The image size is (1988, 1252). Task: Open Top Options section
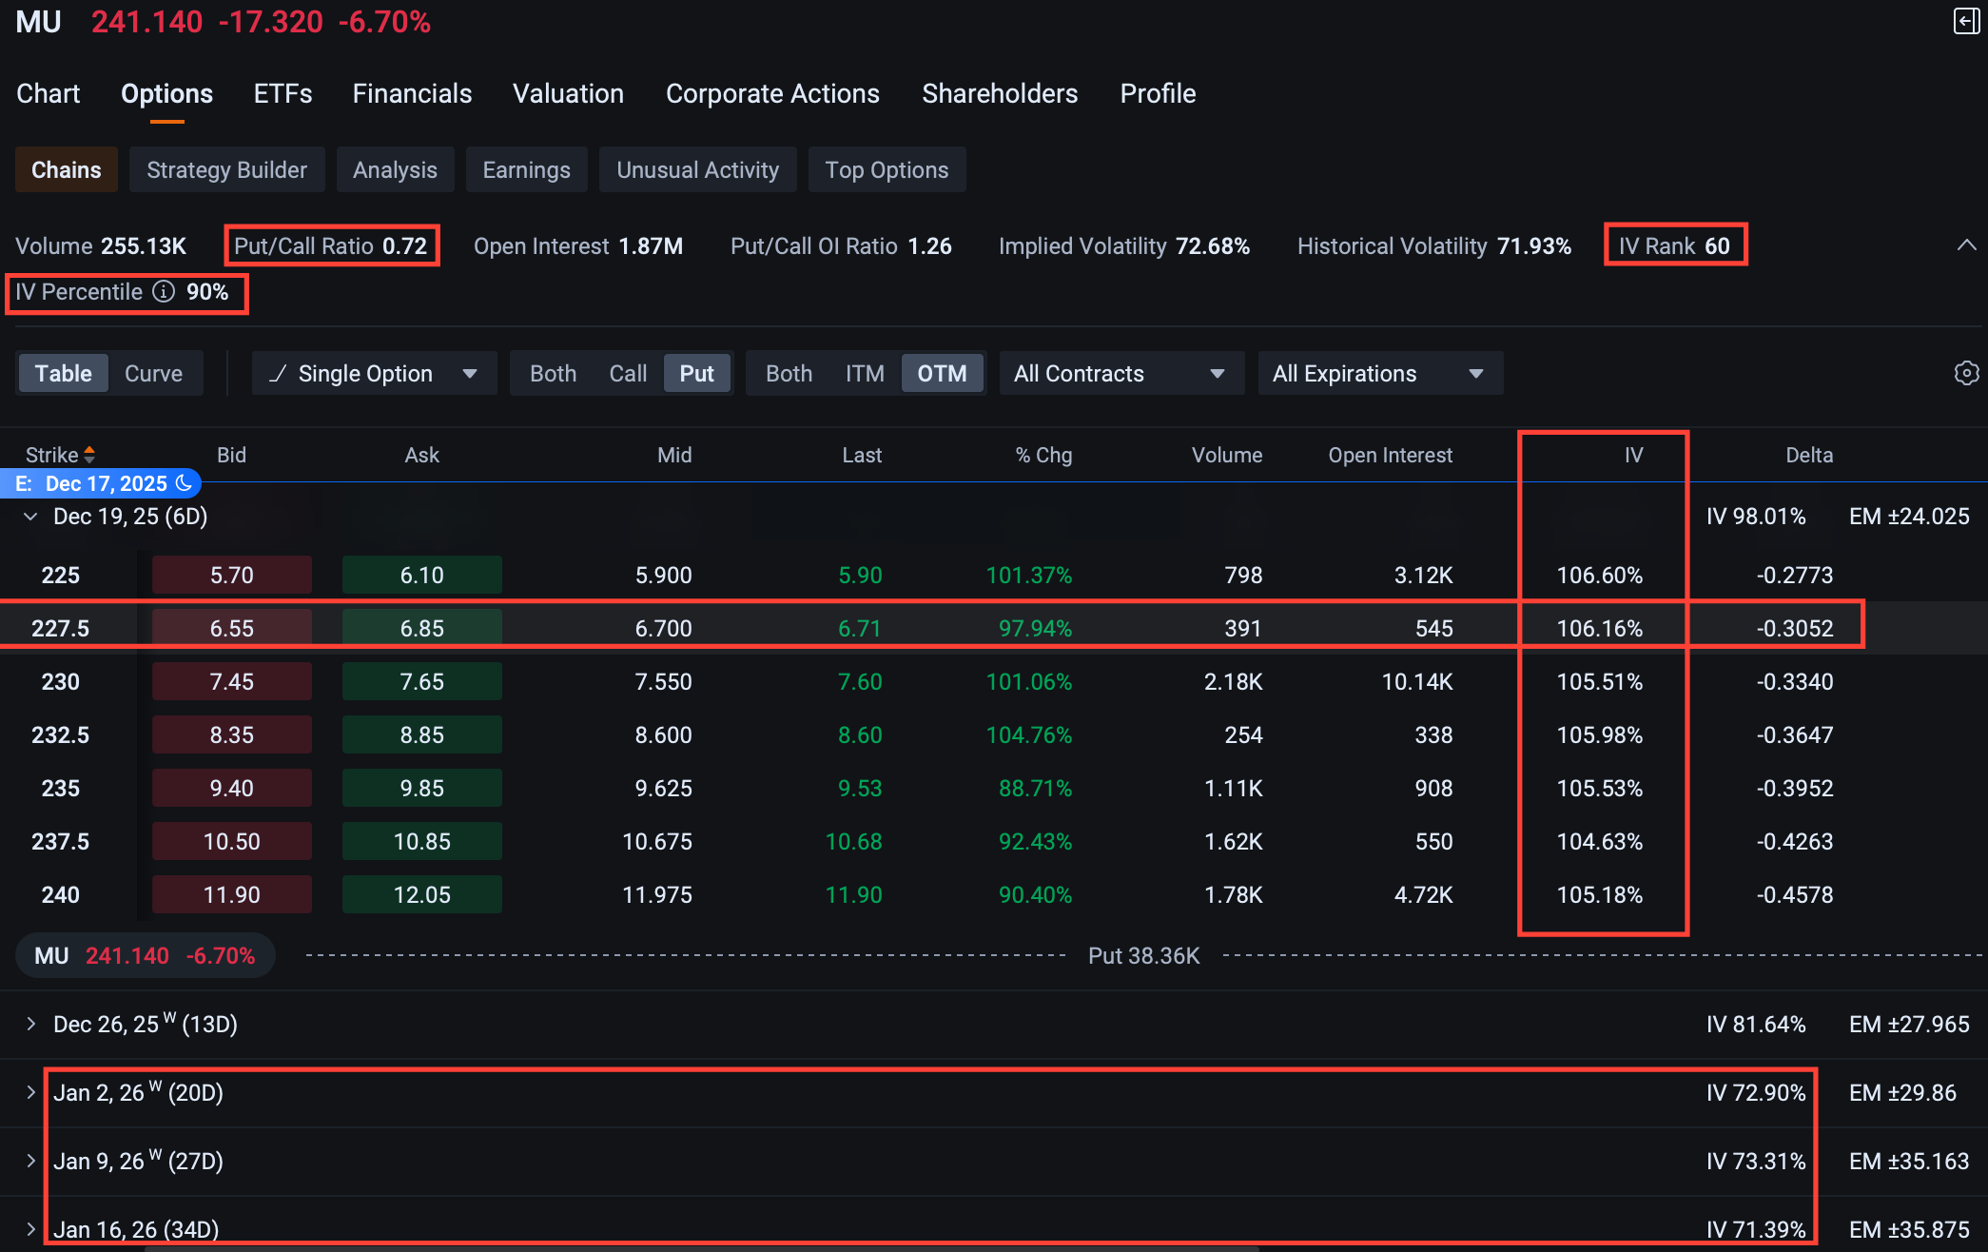coord(886,170)
